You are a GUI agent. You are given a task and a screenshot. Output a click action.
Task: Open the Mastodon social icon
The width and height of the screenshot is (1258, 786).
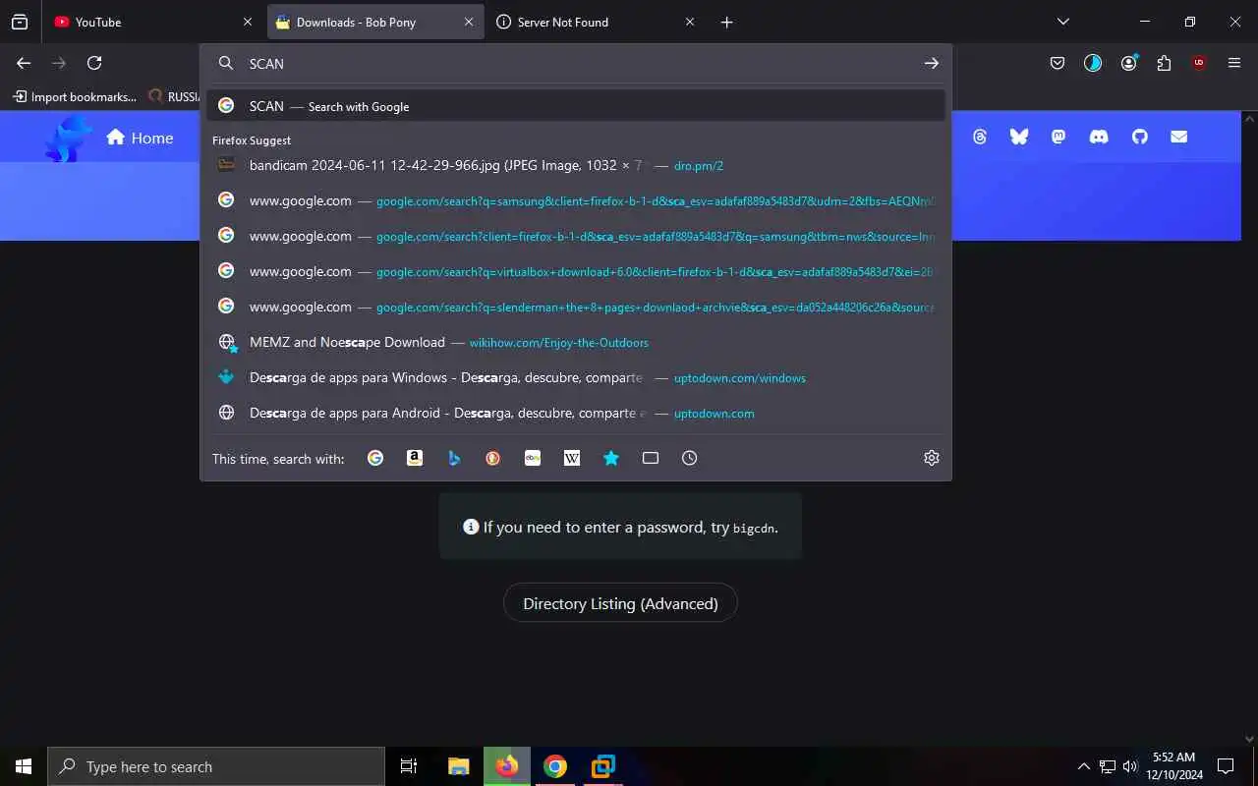[x=1058, y=137]
